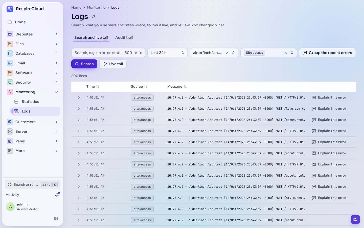Expand the GET /style.css log row
This screenshot has width=364, height=228.
coord(79,198)
